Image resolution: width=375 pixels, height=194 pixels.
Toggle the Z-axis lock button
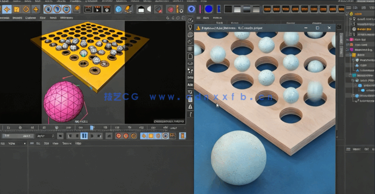(67, 9)
